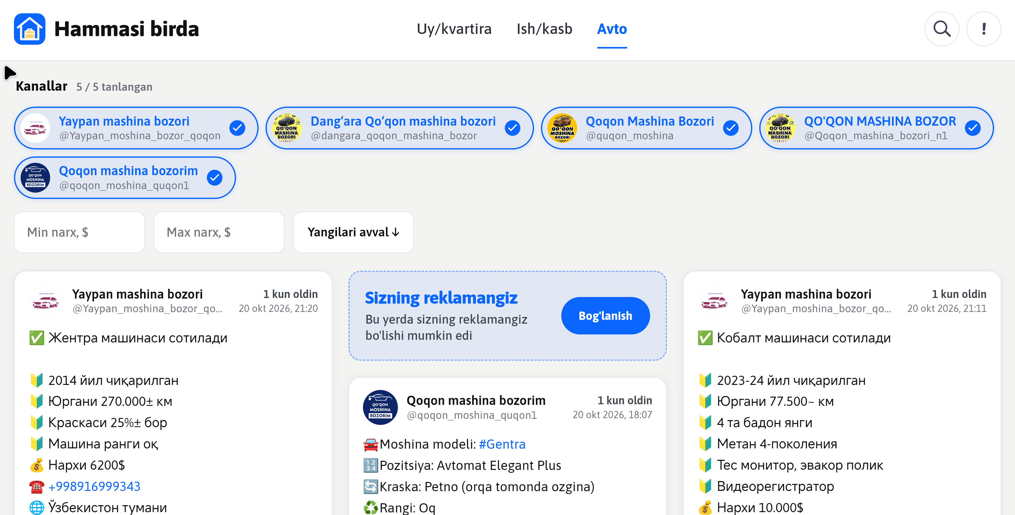Open the #Gentra hashtag link

pyautogui.click(x=502, y=445)
